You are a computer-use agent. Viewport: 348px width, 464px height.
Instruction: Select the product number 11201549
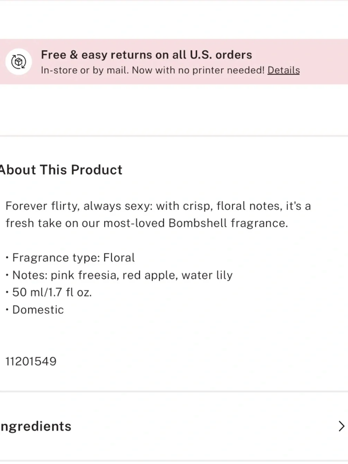tap(31, 361)
